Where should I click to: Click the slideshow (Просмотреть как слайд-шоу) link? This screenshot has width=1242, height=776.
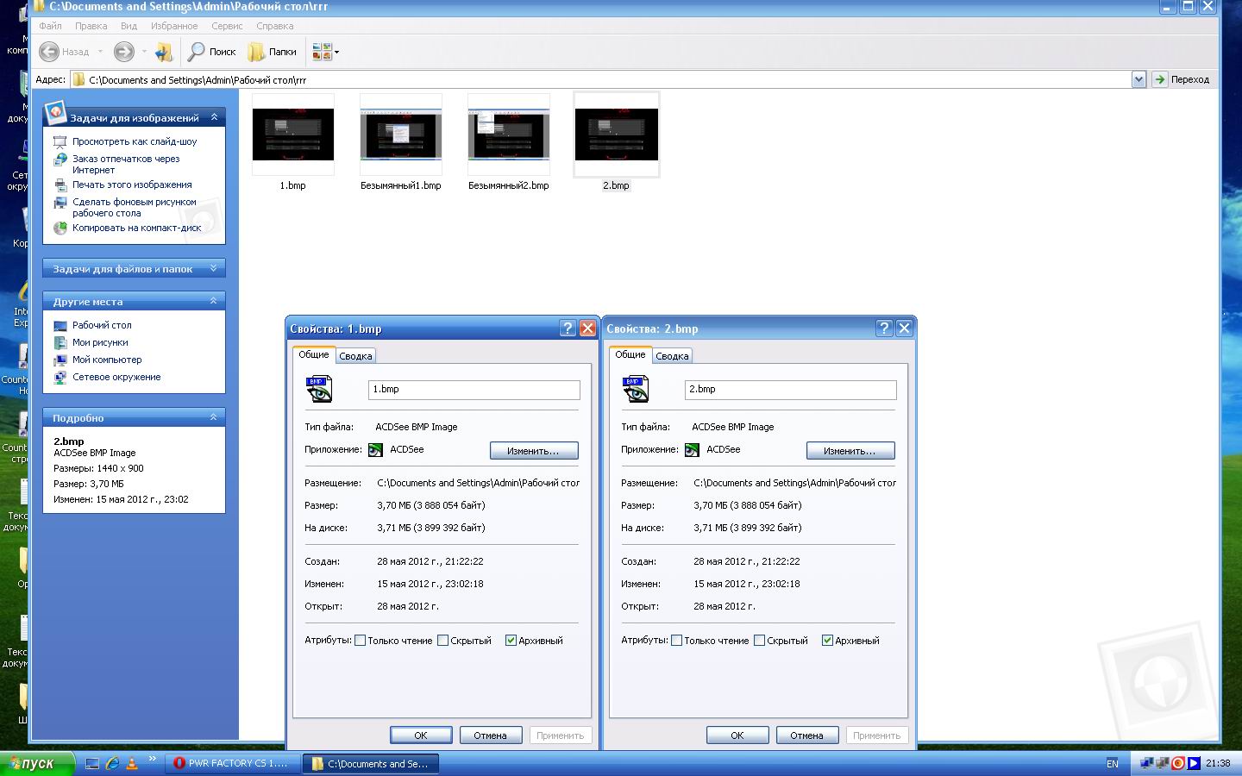pyautogui.click(x=135, y=141)
